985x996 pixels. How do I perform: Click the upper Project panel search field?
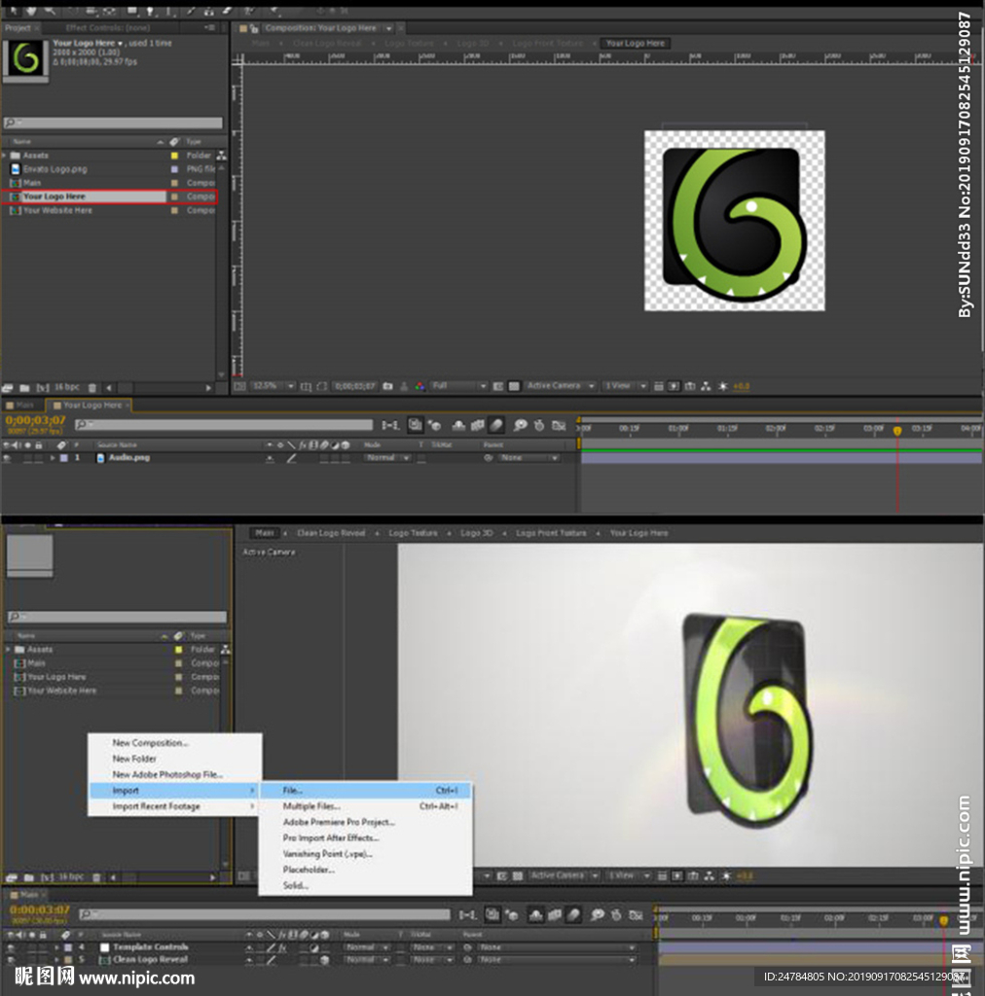pyautogui.click(x=113, y=123)
